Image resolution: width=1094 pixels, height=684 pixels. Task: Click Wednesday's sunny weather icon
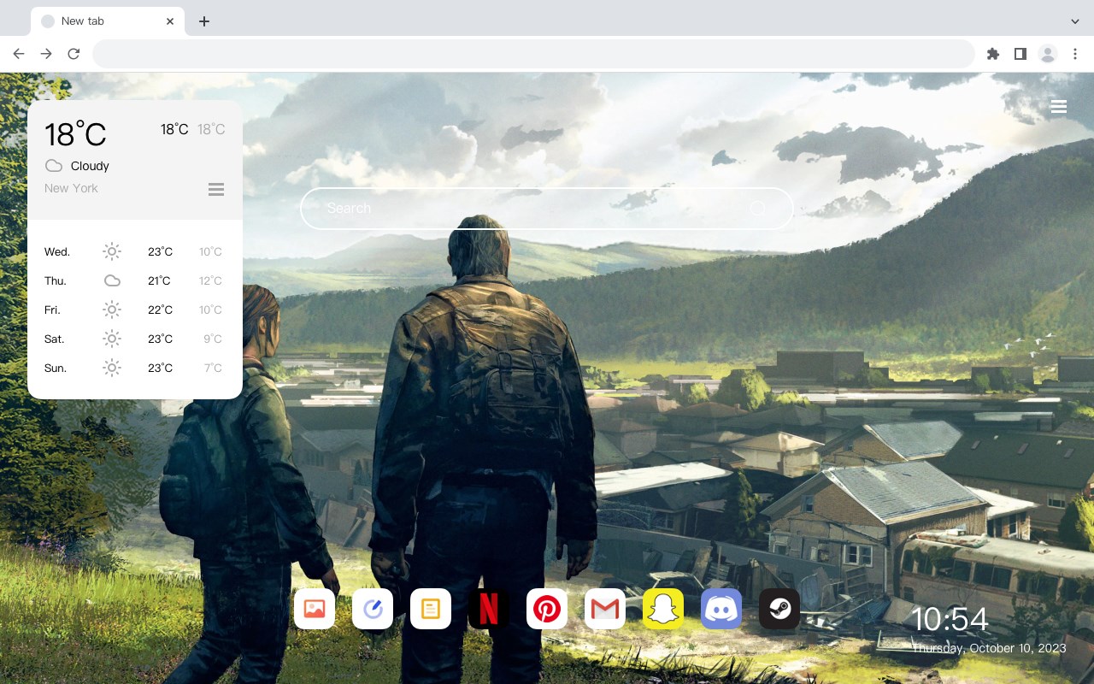tap(112, 251)
